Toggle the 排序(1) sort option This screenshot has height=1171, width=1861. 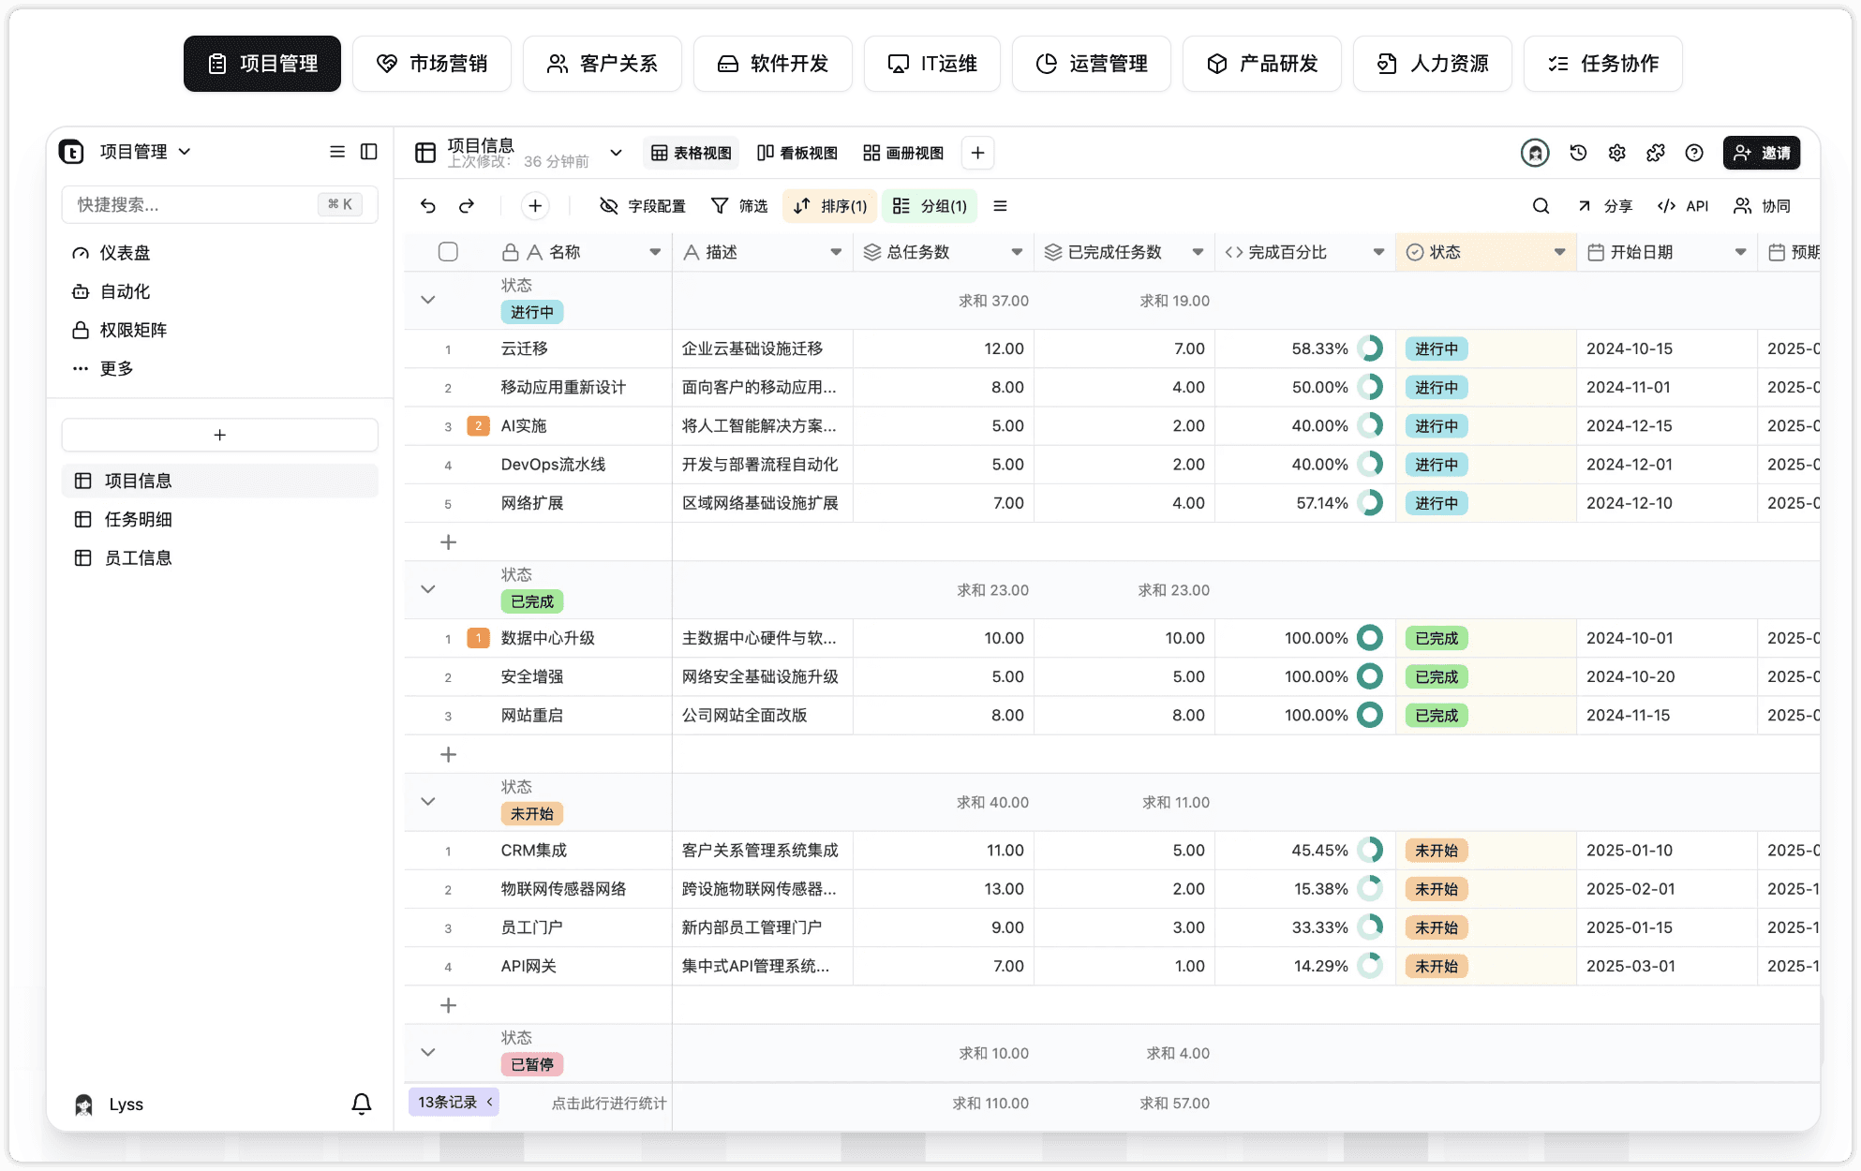(x=830, y=206)
